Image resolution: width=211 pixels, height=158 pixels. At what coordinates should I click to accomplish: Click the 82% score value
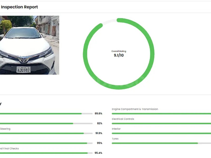click(x=100, y=123)
